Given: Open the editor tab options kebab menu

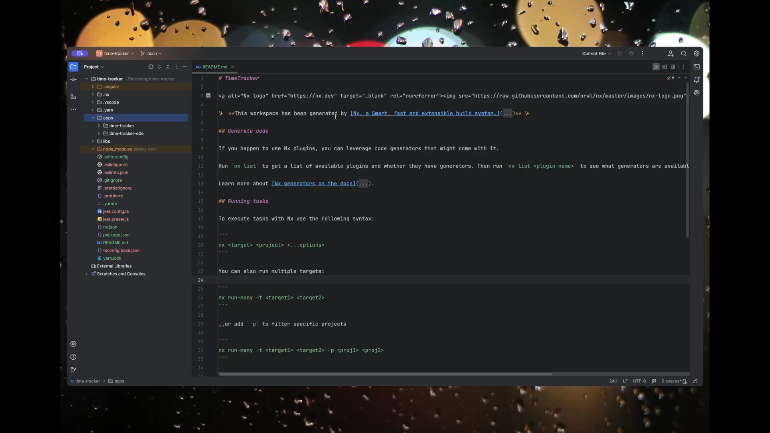Looking at the screenshot, I should coord(684,67).
